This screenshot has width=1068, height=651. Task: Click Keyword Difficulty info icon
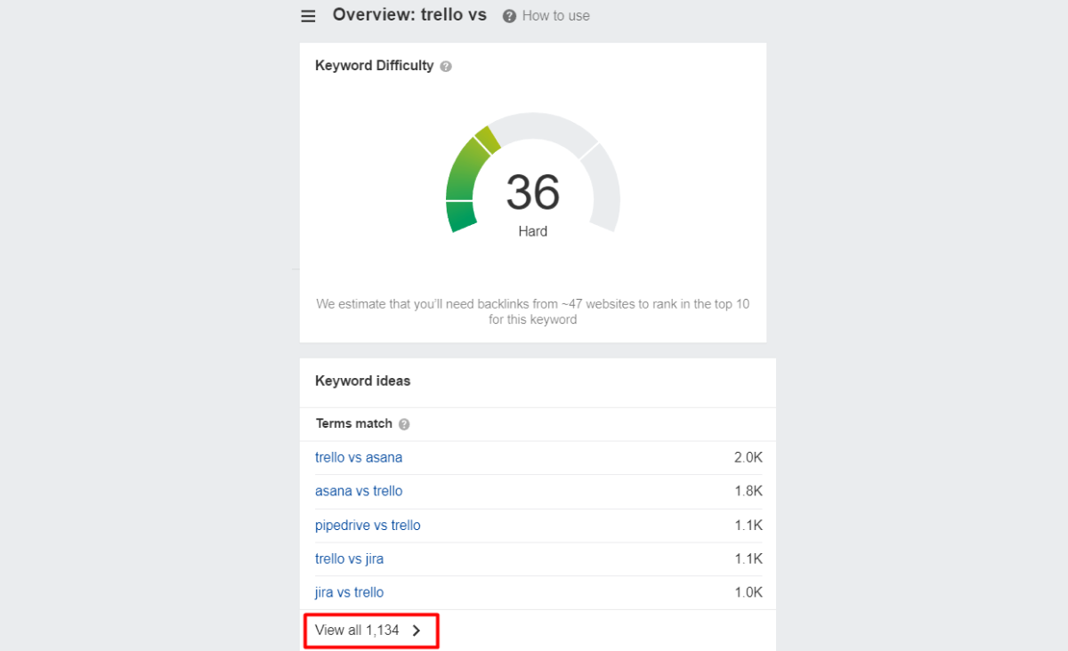click(446, 66)
